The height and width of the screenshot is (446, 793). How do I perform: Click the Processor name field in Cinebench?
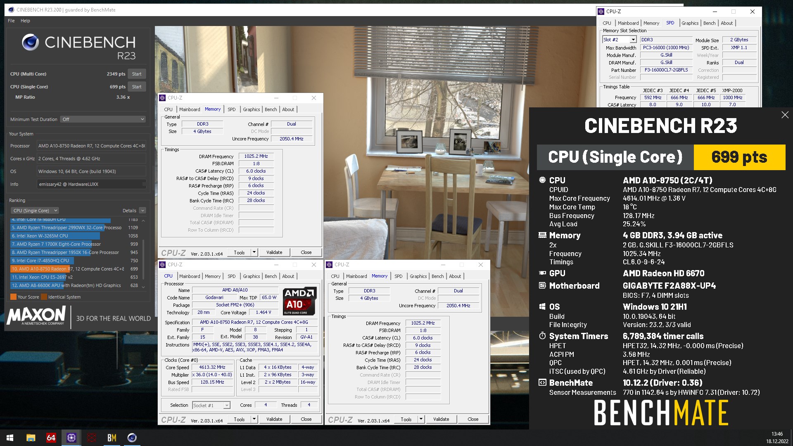91,146
